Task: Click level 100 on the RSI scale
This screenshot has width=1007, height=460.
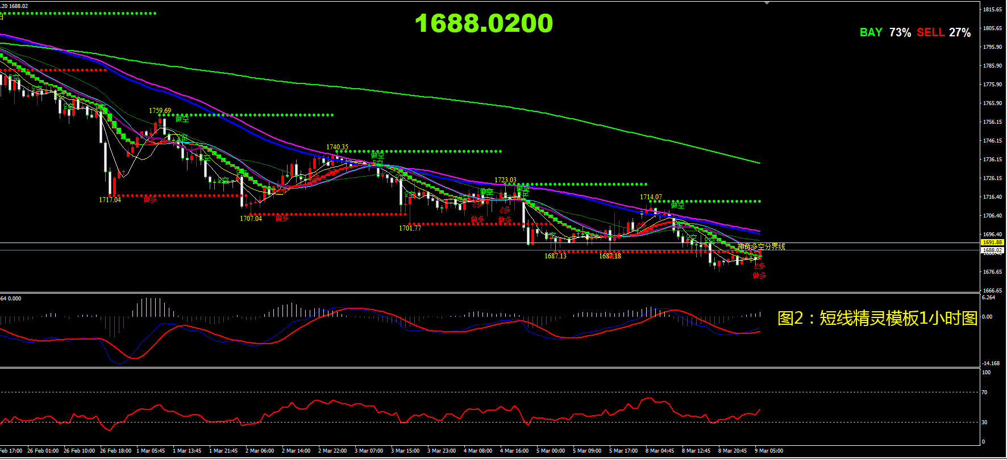Action: point(987,373)
